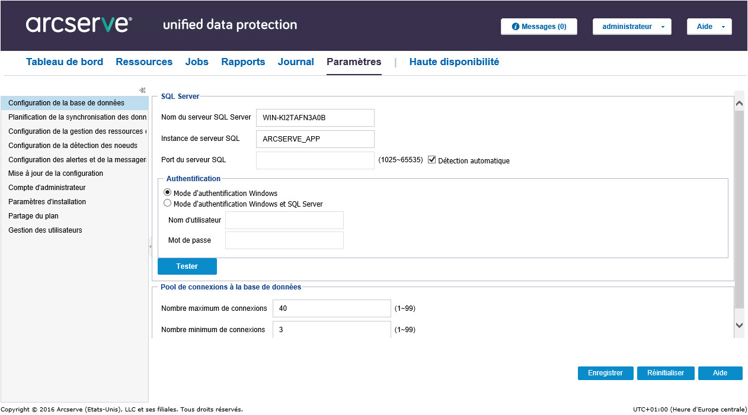Click the Tester button
The height and width of the screenshot is (415, 748).
[x=187, y=266]
